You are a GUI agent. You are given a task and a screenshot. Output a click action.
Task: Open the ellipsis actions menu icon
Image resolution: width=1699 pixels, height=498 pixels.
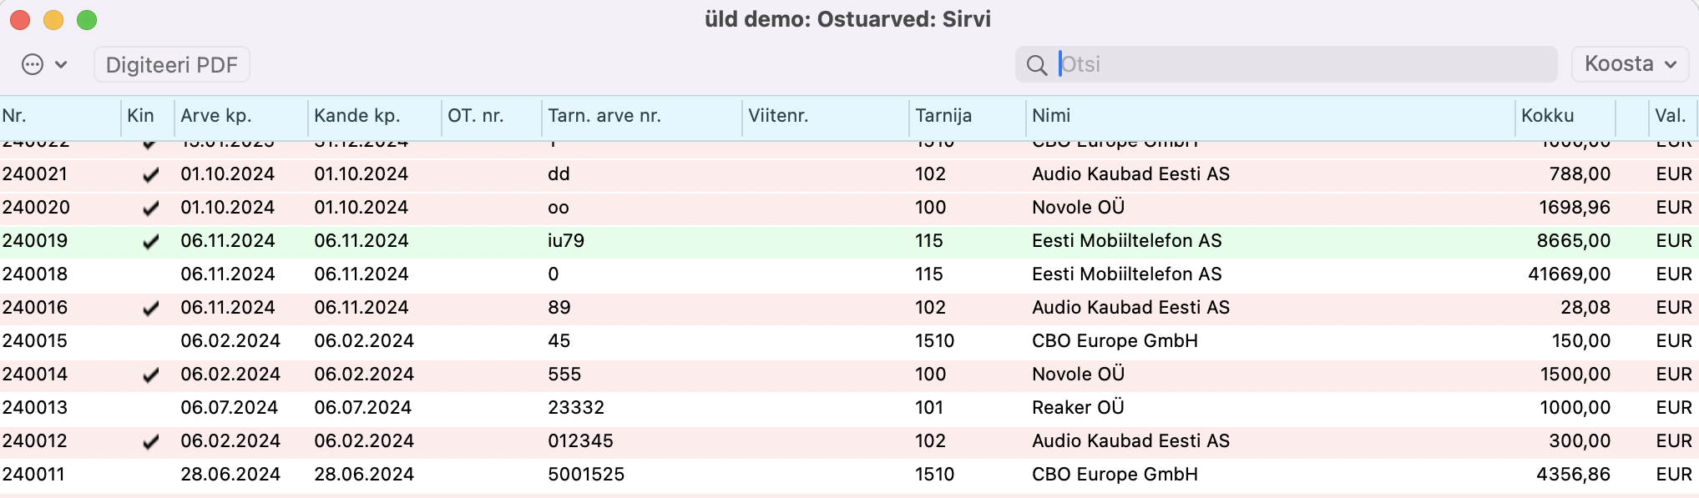coord(33,64)
